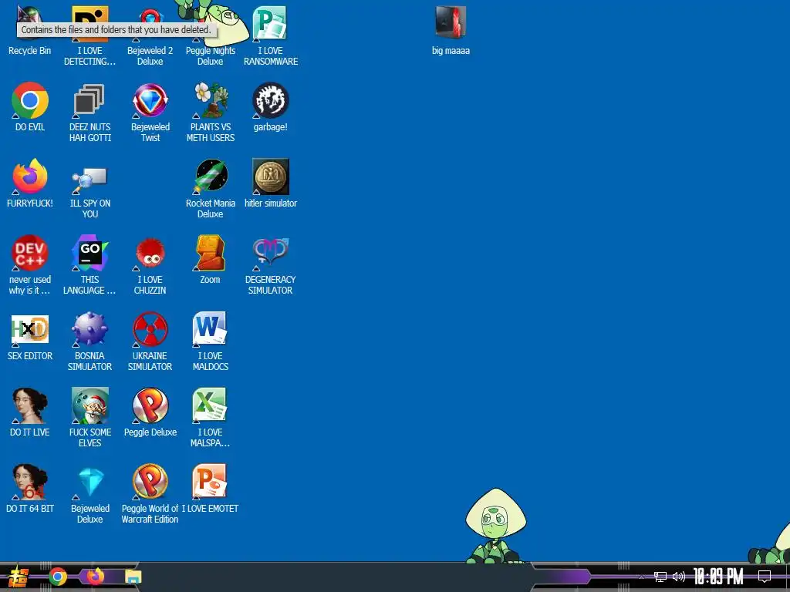Open the I LOVE RANSOMWARE Publisher shortcut
Viewport: 790px width, 592px height.
click(271, 36)
